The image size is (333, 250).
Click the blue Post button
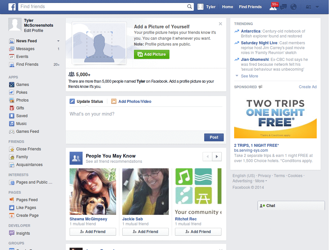tap(214, 137)
